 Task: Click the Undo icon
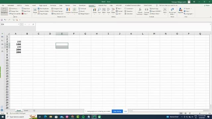5,20
